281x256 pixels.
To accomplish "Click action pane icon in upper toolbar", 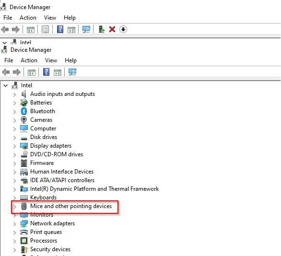I will pos(71,30).
